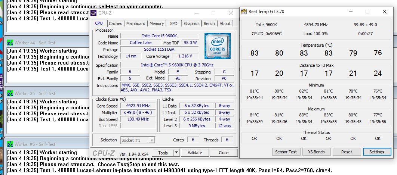Click the CPU-Z icon in its title bar
This screenshot has height=175, width=397.
click(93, 13)
